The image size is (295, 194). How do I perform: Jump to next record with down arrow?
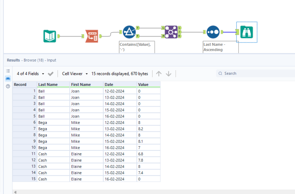tap(168, 74)
